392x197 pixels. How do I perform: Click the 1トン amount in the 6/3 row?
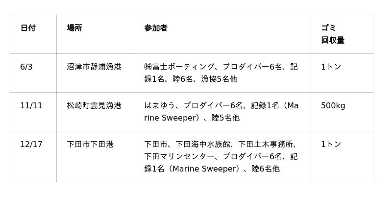click(x=331, y=67)
